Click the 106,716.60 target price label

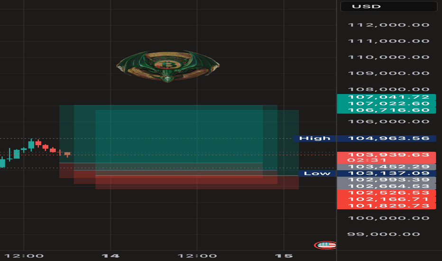pos(387,110)
